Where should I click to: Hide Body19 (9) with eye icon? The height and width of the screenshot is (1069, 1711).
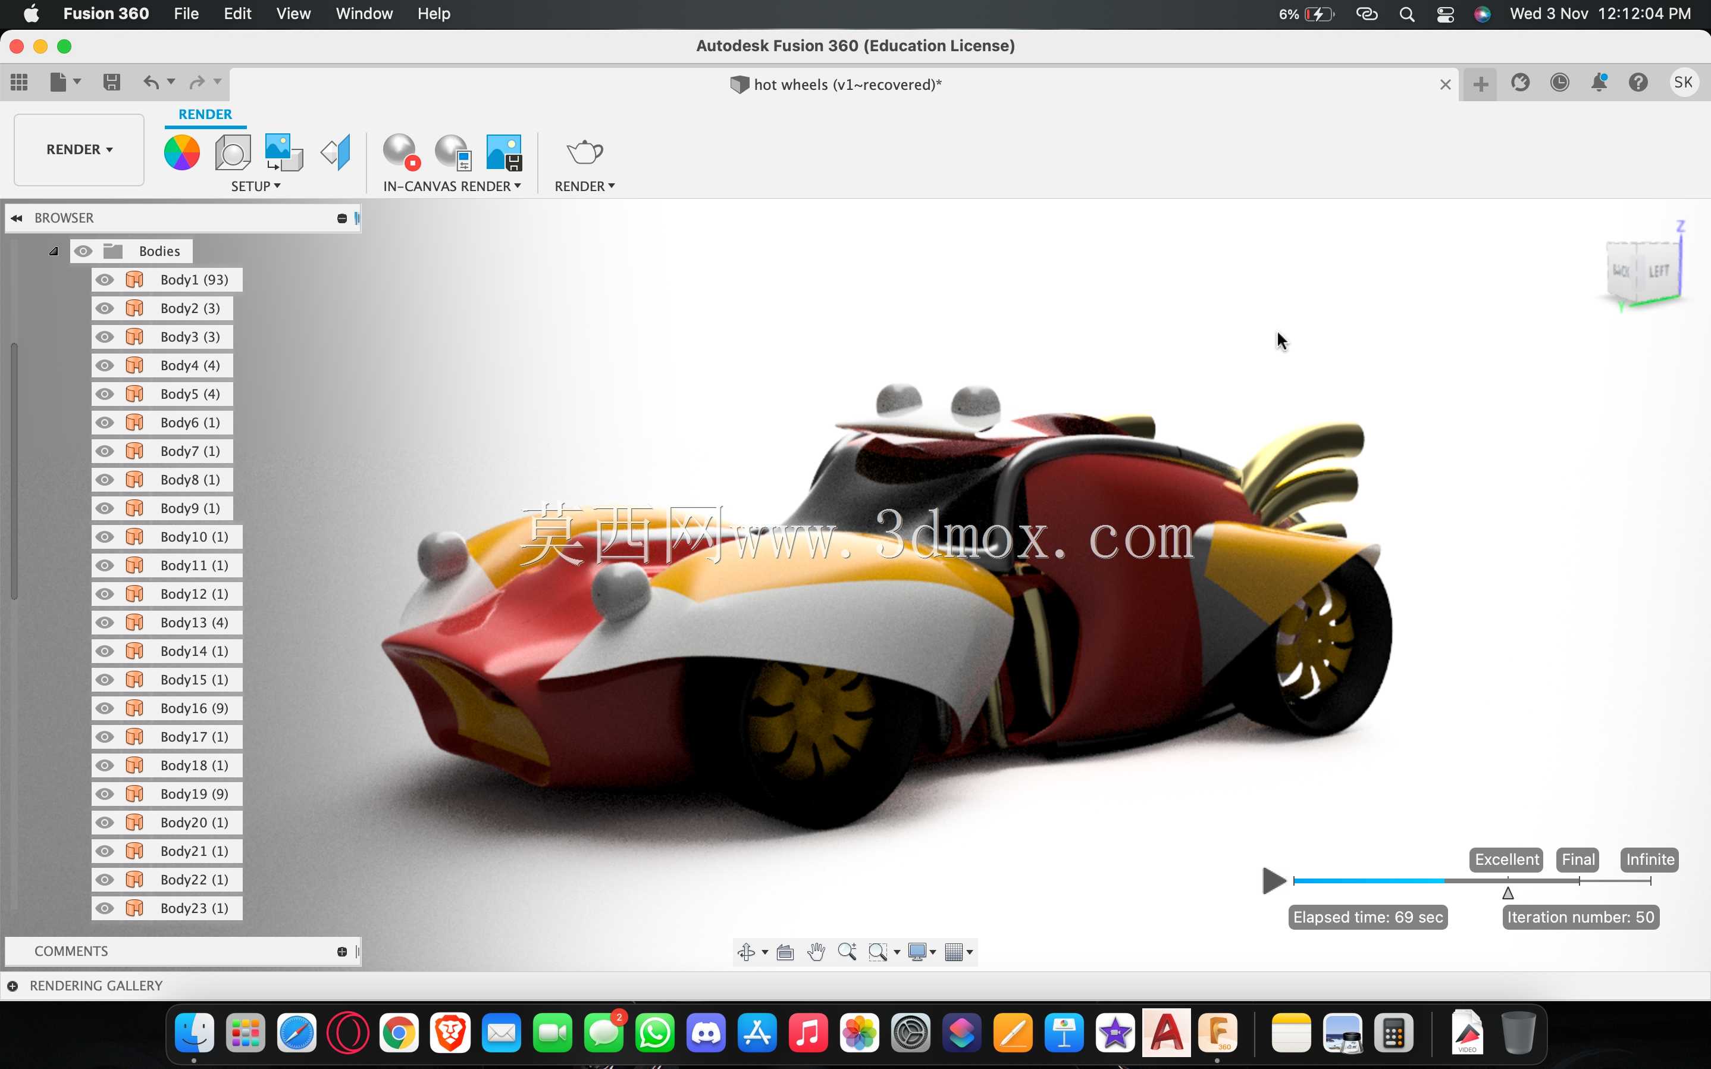pyautogui.click(x=105, y=794)
